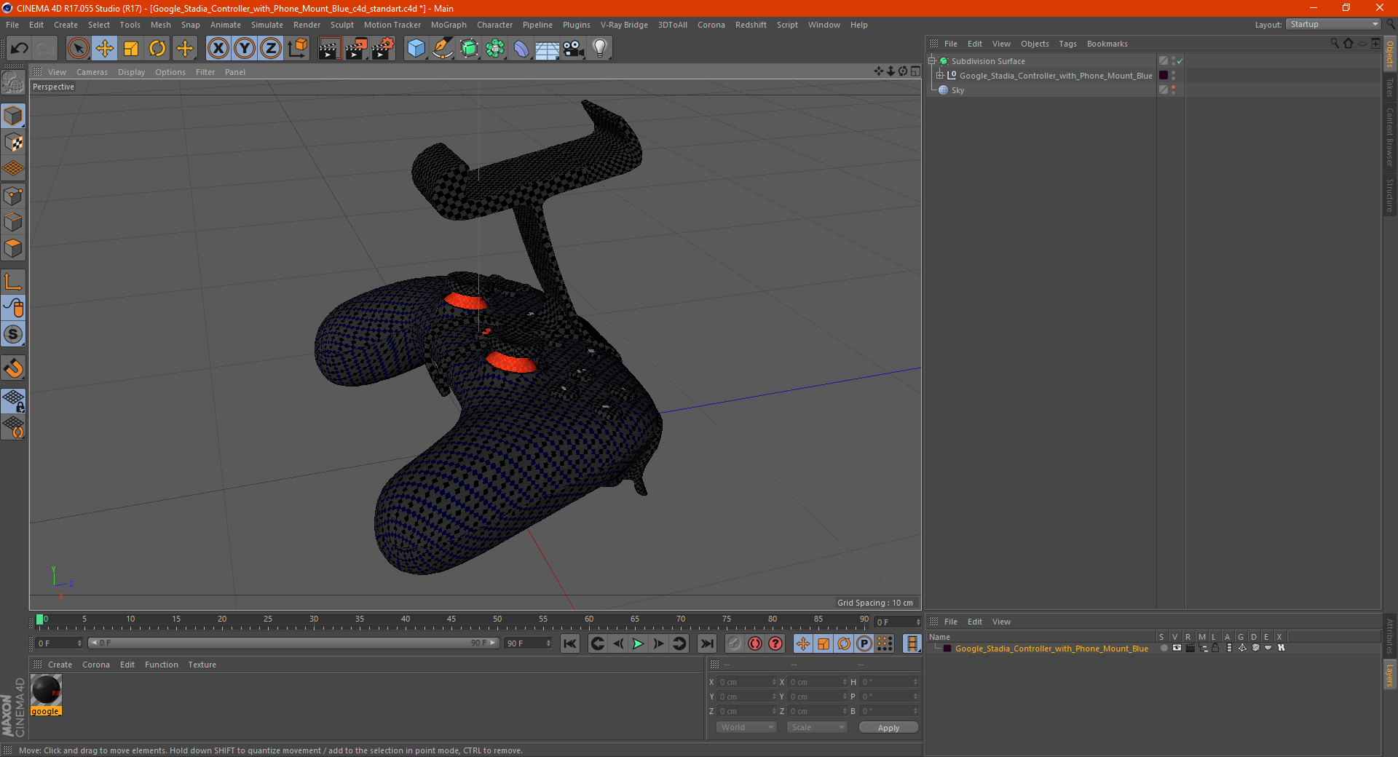Click the Floor environment icon
This screenshot has width=1398, height=757.
548,49
